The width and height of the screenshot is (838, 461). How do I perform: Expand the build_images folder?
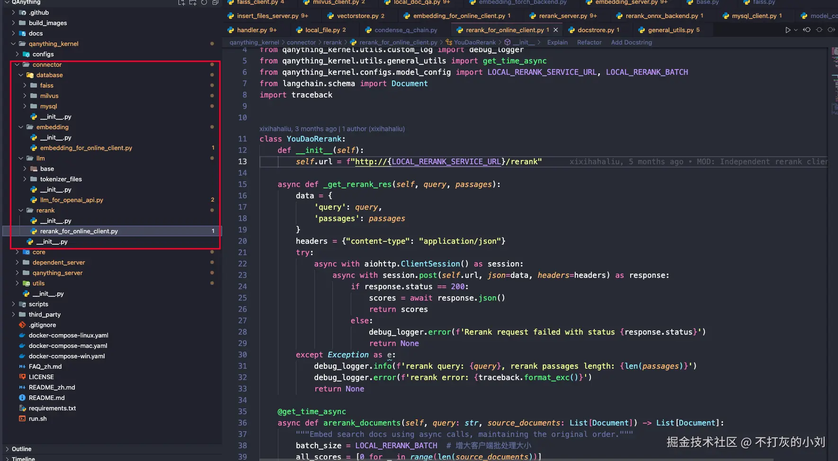[x=13, y=23]
